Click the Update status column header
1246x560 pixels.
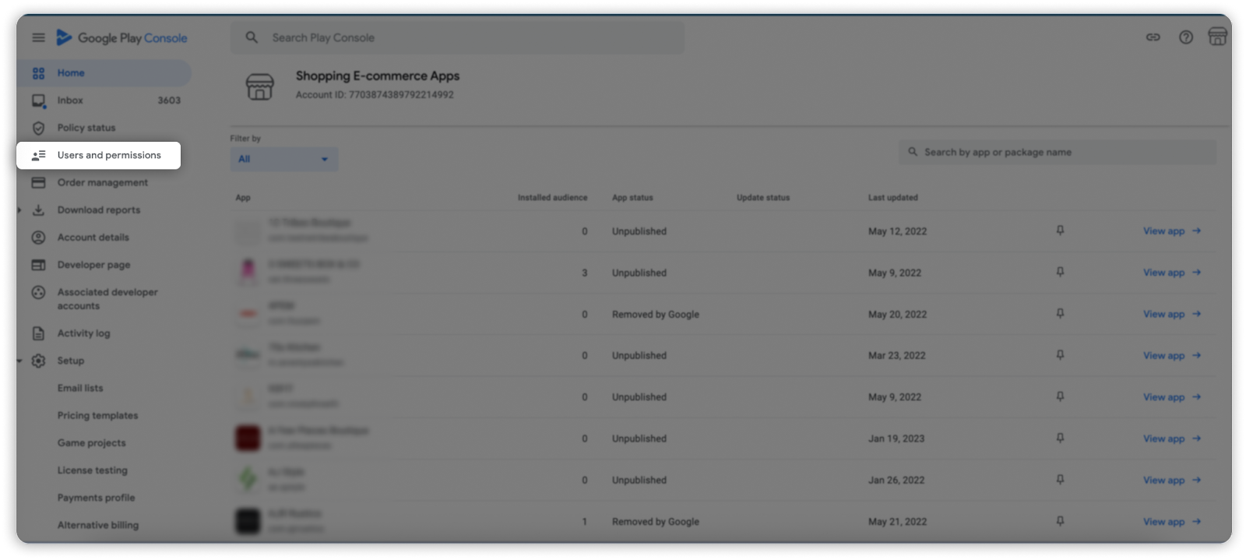coord(763,198)
